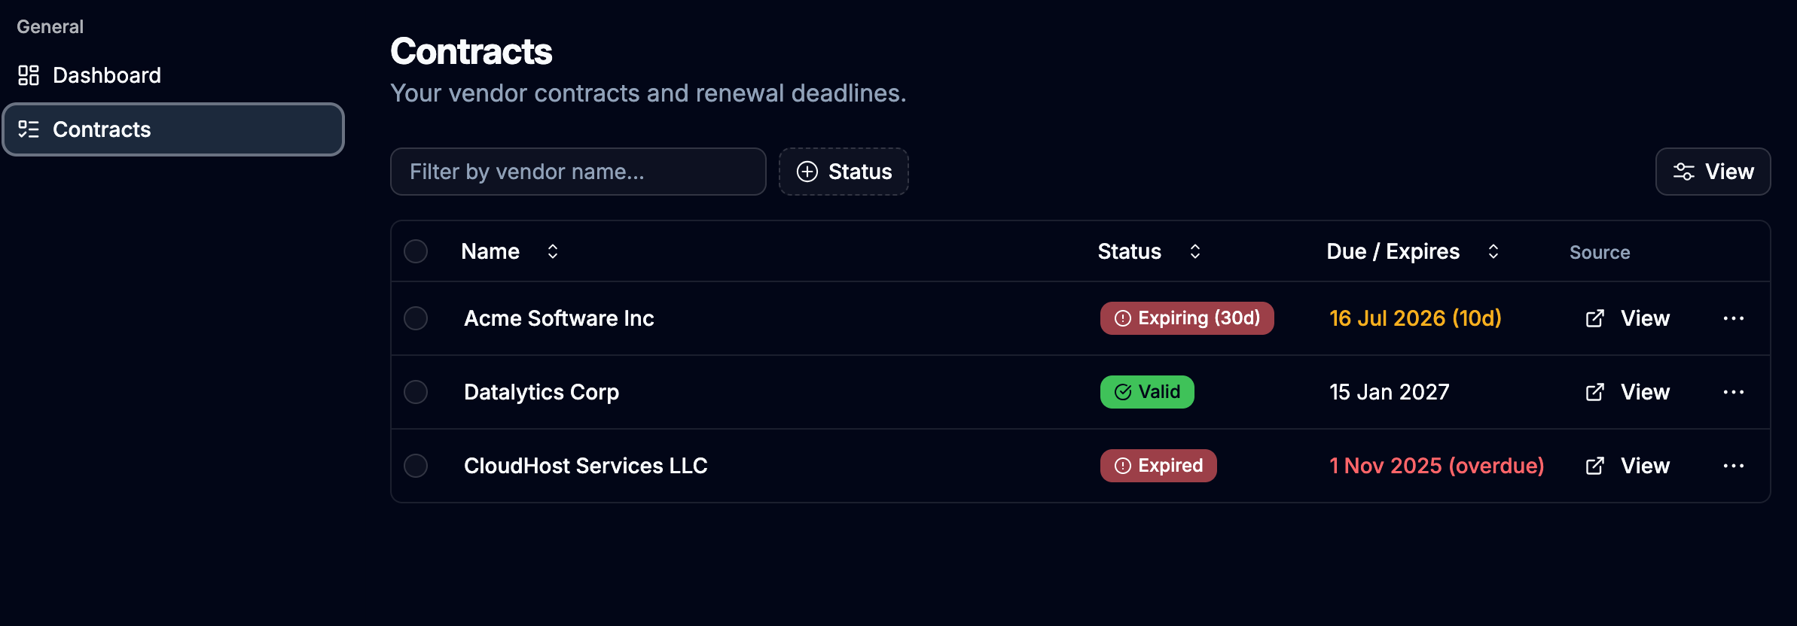This screenshot has height=626, width=1797.
Task: Click the sliders icon on the View button
Action: pos(1684,172)
